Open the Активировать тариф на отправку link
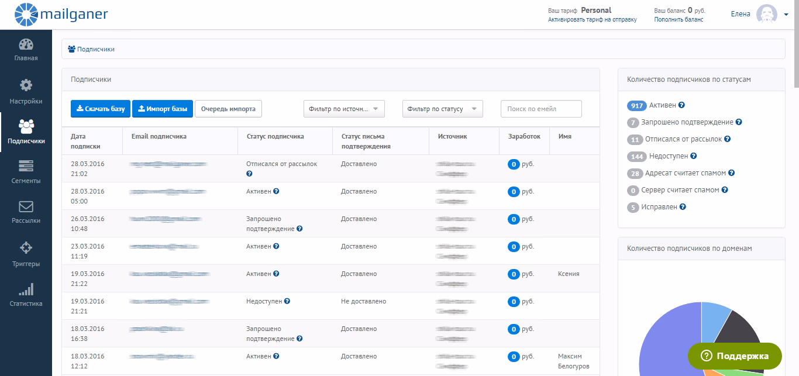 pos(593,19)
